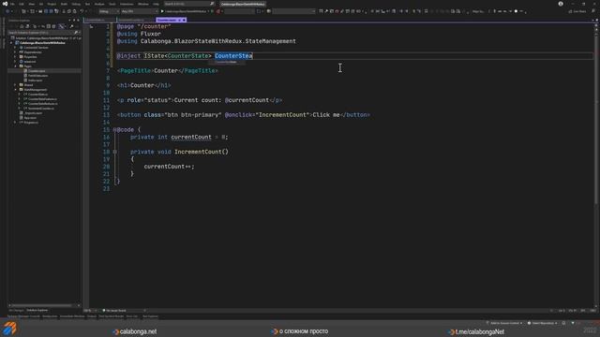Collapse IncrementCount method at line 18
This screenshot has height=337, width=600.
(114, 152)
